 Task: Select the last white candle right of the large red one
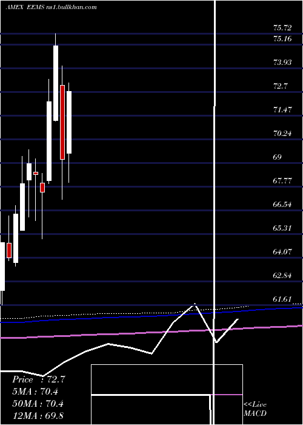[69, 122]
